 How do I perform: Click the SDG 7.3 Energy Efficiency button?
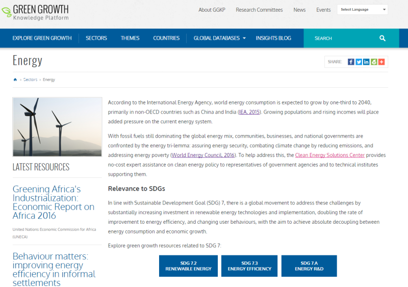(249, 266)
